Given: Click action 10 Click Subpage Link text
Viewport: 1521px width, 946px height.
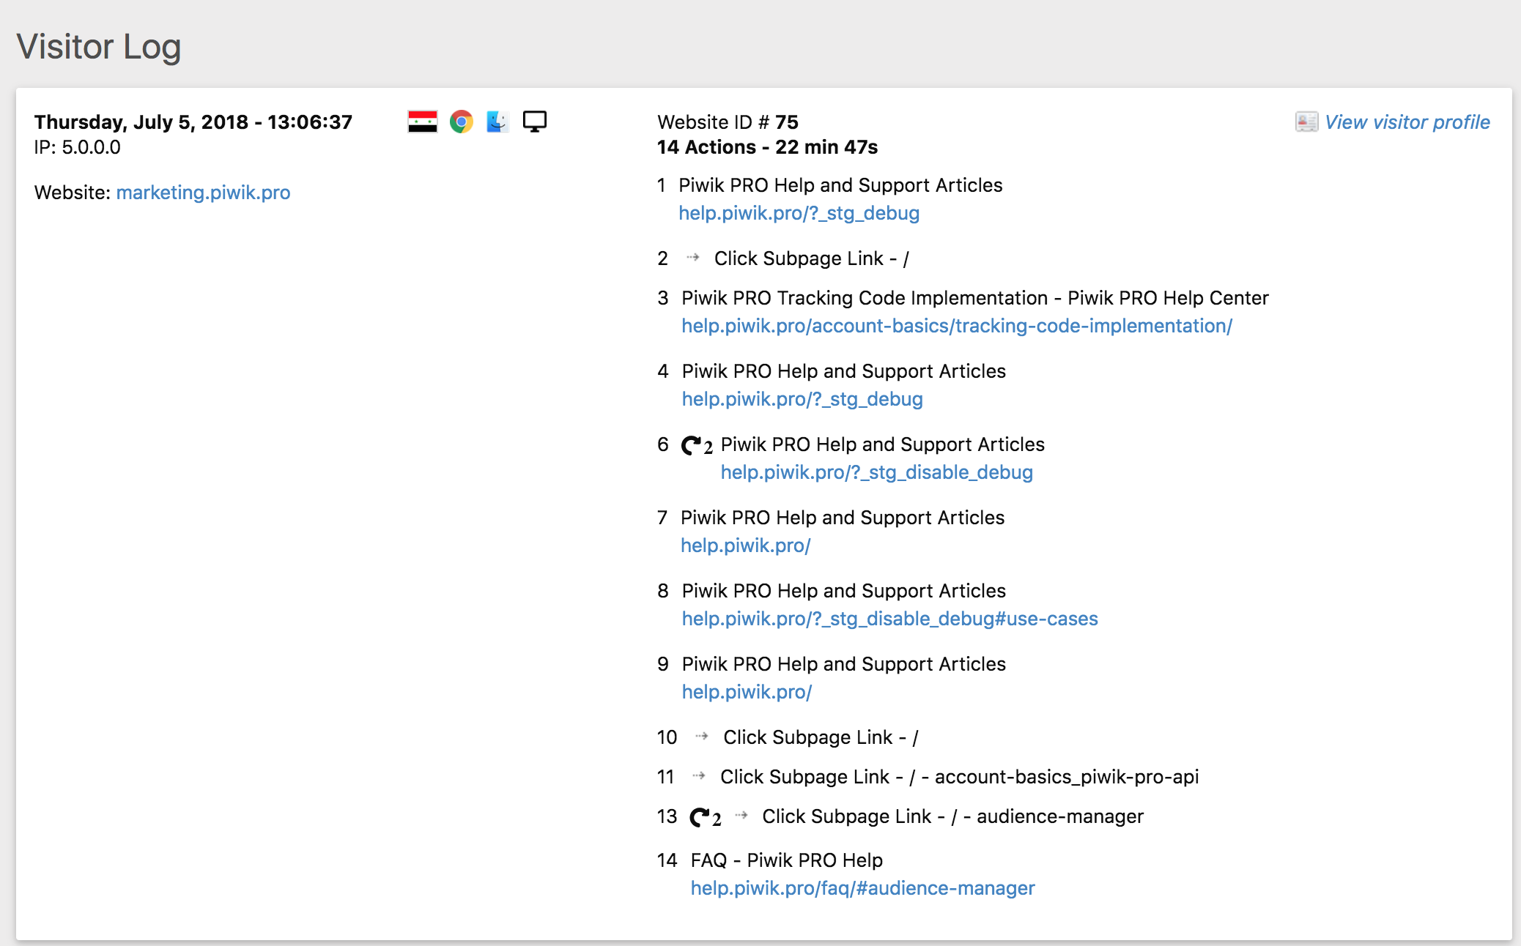Looking at the screenshot, I should click(821, 737).
